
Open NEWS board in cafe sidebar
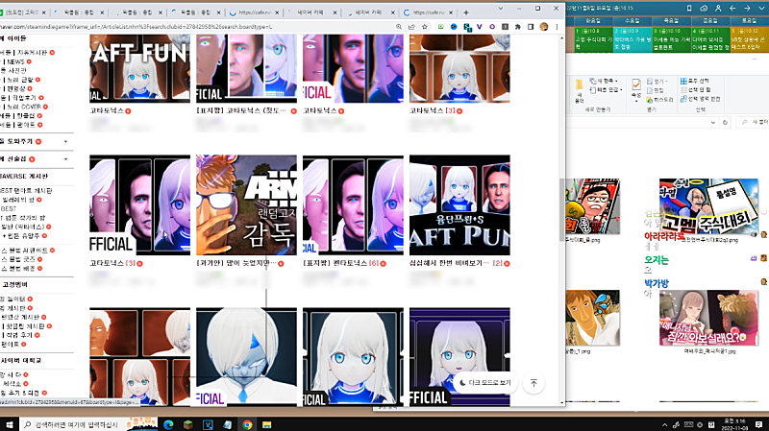tap(15, 61)
